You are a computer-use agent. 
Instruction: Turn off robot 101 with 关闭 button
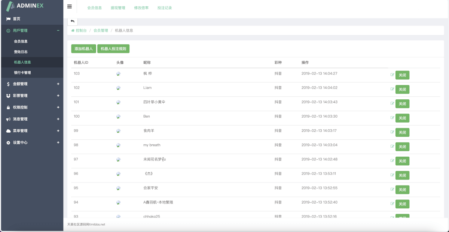coord(402,104)
